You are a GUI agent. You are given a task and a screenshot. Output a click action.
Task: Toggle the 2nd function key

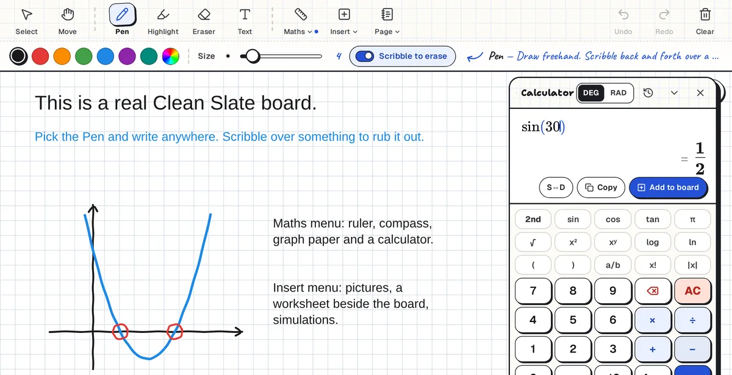click(533, 219)
